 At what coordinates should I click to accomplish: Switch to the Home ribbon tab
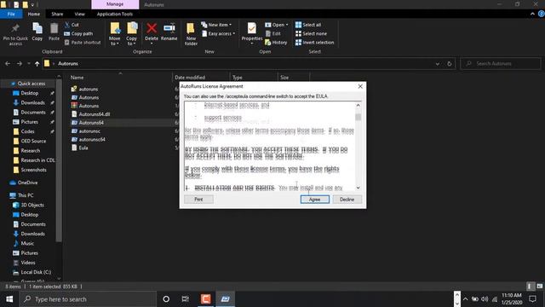click(34, 14)
